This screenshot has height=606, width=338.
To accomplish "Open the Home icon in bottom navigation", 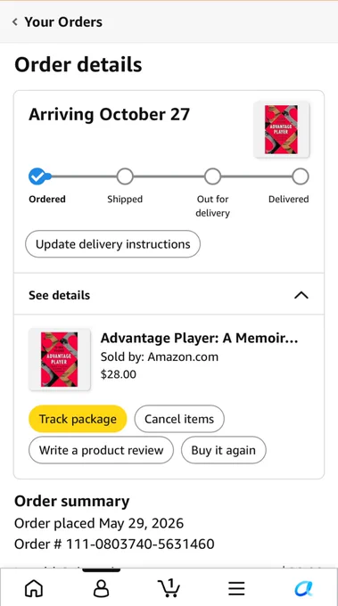I will (x=34, y=588).
